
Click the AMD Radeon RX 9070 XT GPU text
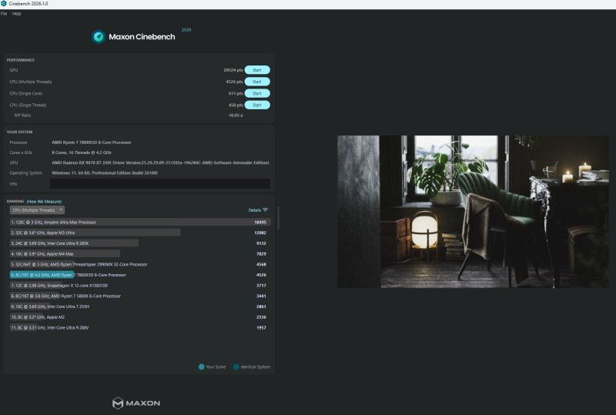pyautogui.click(x=160, y=162)
